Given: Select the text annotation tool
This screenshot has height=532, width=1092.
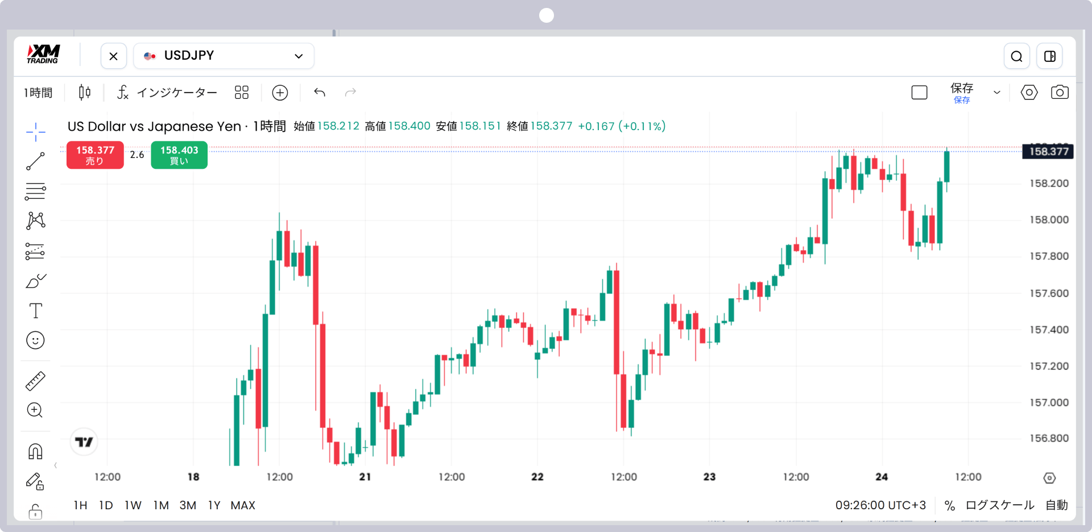Looking at the screenshot, I should [x=35, y=311].
